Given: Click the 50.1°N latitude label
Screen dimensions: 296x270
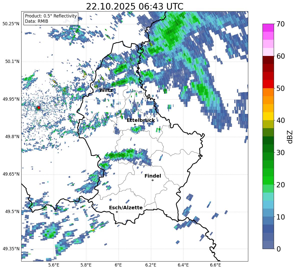Looking at the screenshot, I should coord(12,62).
